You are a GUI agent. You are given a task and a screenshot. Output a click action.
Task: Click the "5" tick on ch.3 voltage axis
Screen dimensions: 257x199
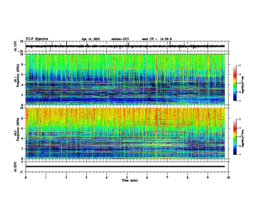pyautogui.click(x=23, y=162)
